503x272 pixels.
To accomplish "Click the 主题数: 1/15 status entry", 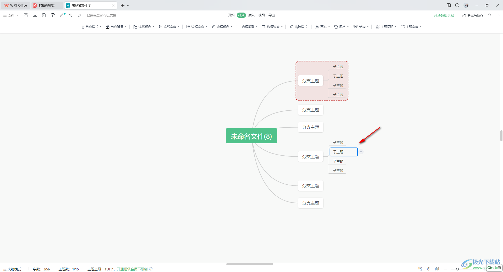I will pyautogui.click(x=69, y=269).
